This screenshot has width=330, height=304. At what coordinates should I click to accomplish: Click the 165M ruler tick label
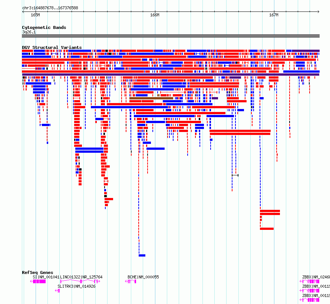point(35,15)
